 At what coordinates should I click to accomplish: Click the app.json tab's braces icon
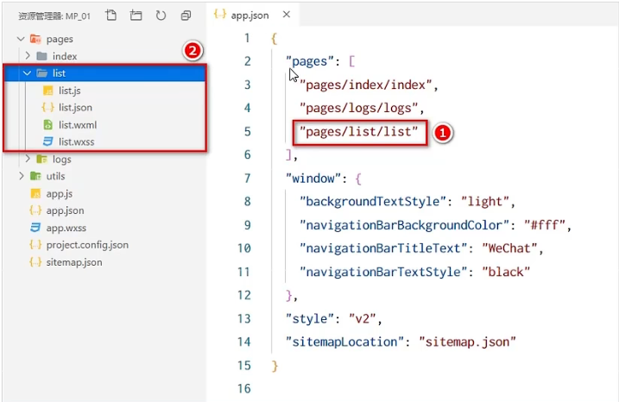(220, 14)
